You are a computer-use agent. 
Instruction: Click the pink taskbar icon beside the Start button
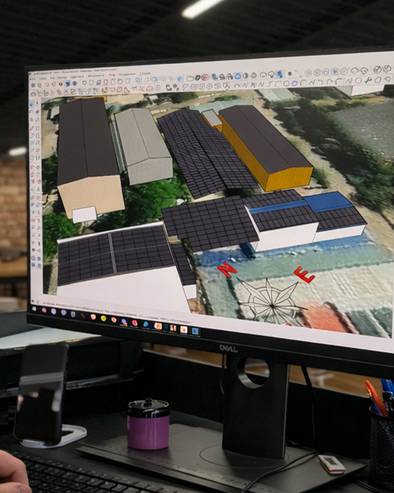point(44,310)
